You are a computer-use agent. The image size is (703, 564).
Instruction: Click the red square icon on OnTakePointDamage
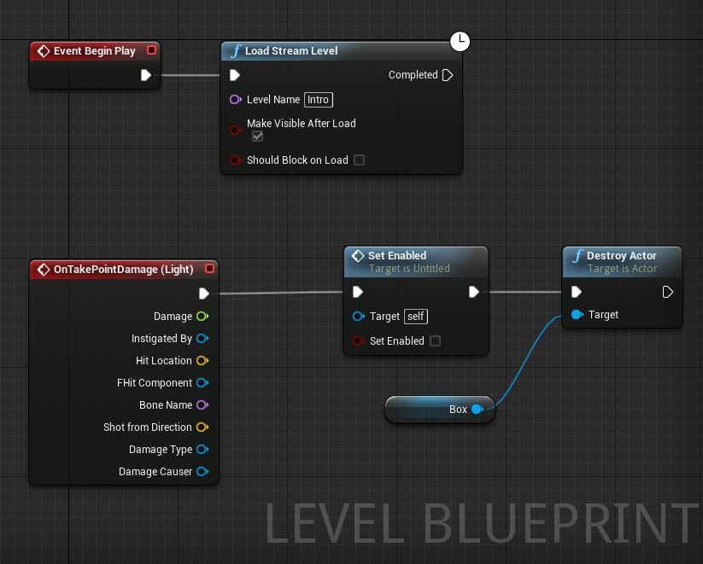coord(209,268)
